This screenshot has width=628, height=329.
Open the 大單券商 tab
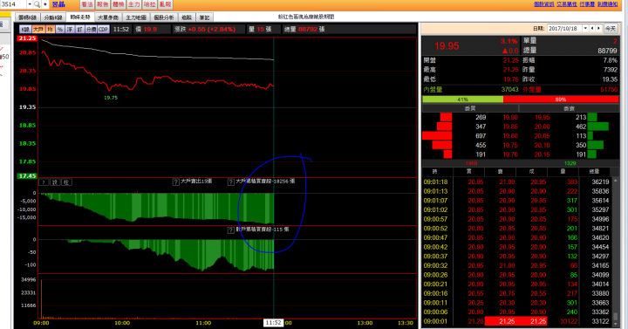108,17
